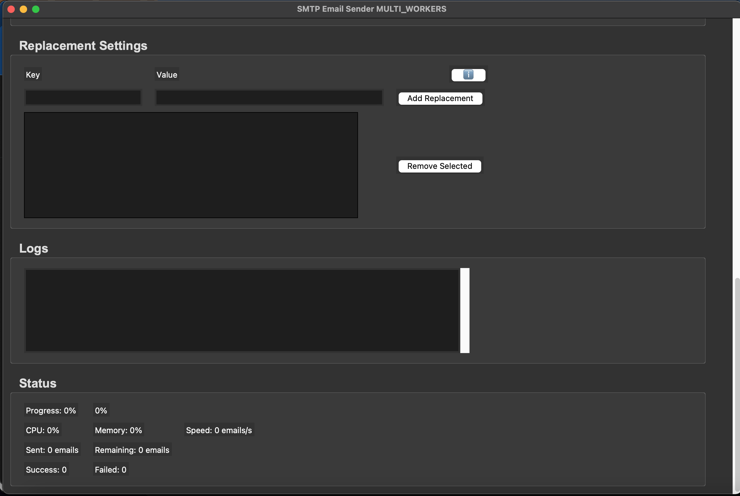Click the white Logs scrollbar
Screen dimensions: 740x496
[465, 310]
